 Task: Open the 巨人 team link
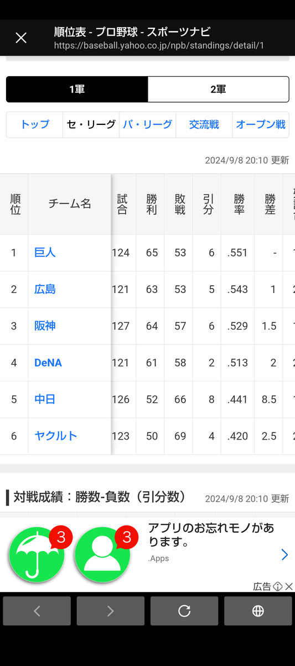[x=45, y=253]
